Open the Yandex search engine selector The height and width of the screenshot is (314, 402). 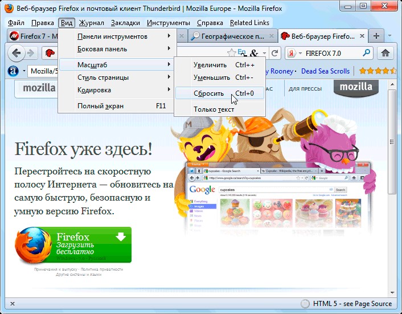(294, 54)
